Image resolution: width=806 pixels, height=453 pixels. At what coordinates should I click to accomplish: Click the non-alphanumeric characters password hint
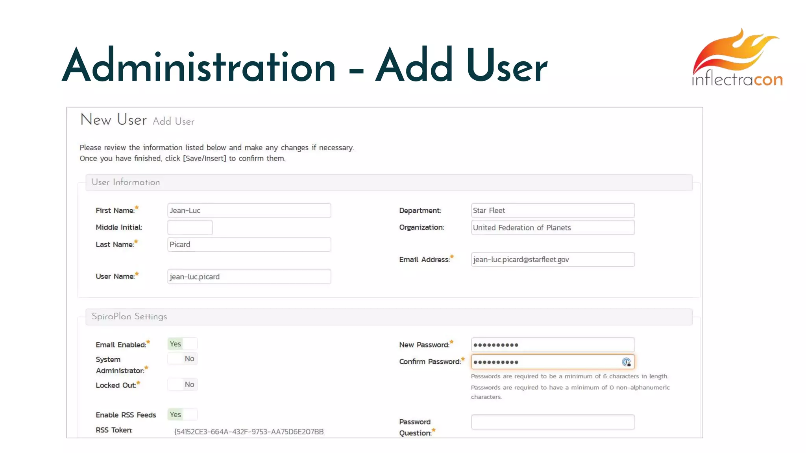click(x=570, y=392)
